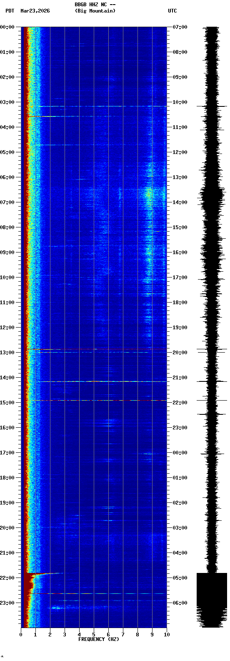Image resolution: width=230 pixels, height=661 pixels.
Task: Click the date label "Mar23,2026"
Action: coord(35,11)
